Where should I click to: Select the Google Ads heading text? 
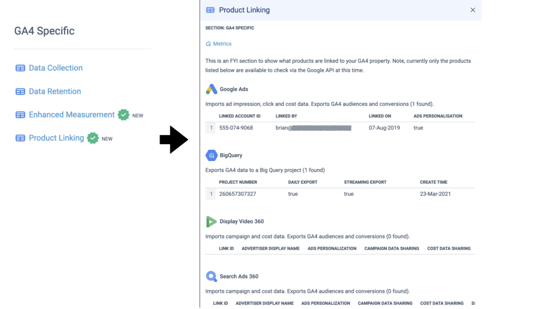[x=234, y=90]
